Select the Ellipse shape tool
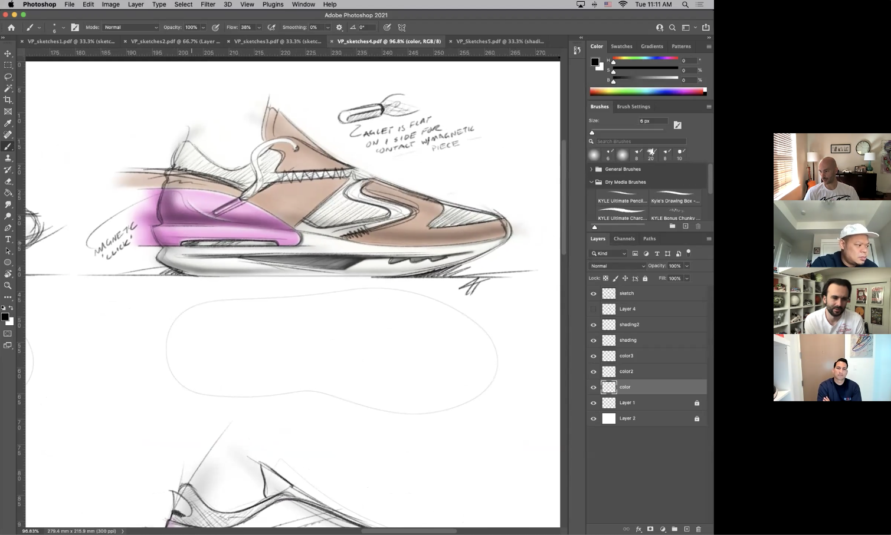This screenshot has width=891, height=535. (x=8, y=262)
